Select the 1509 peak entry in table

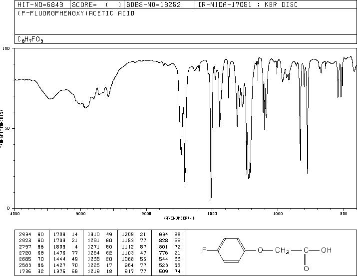coord(65,247)
